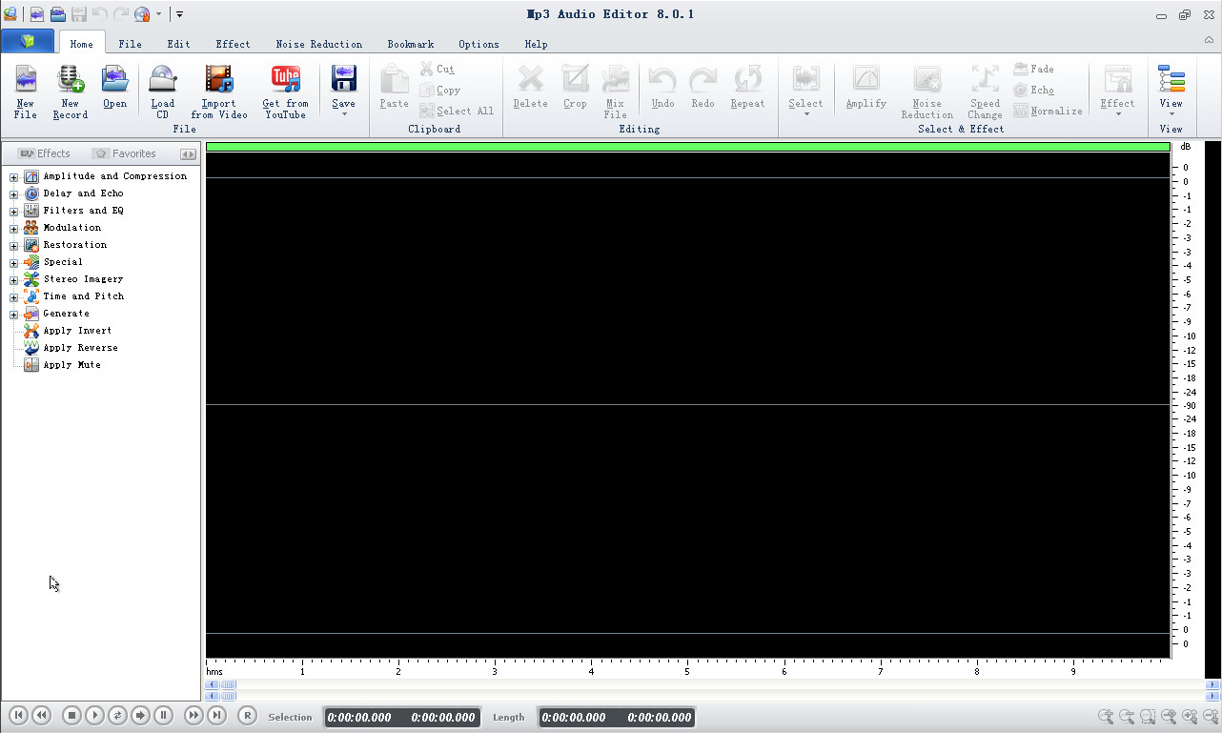The width and height of the screenshot is (1222, 733).
Task: Create a new file with New File icon
Action: coord(26,92)
